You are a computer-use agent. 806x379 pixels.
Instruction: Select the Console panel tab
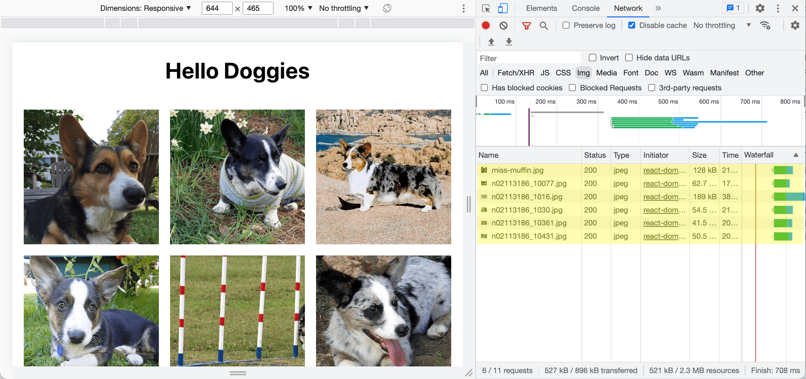[586, 8]
